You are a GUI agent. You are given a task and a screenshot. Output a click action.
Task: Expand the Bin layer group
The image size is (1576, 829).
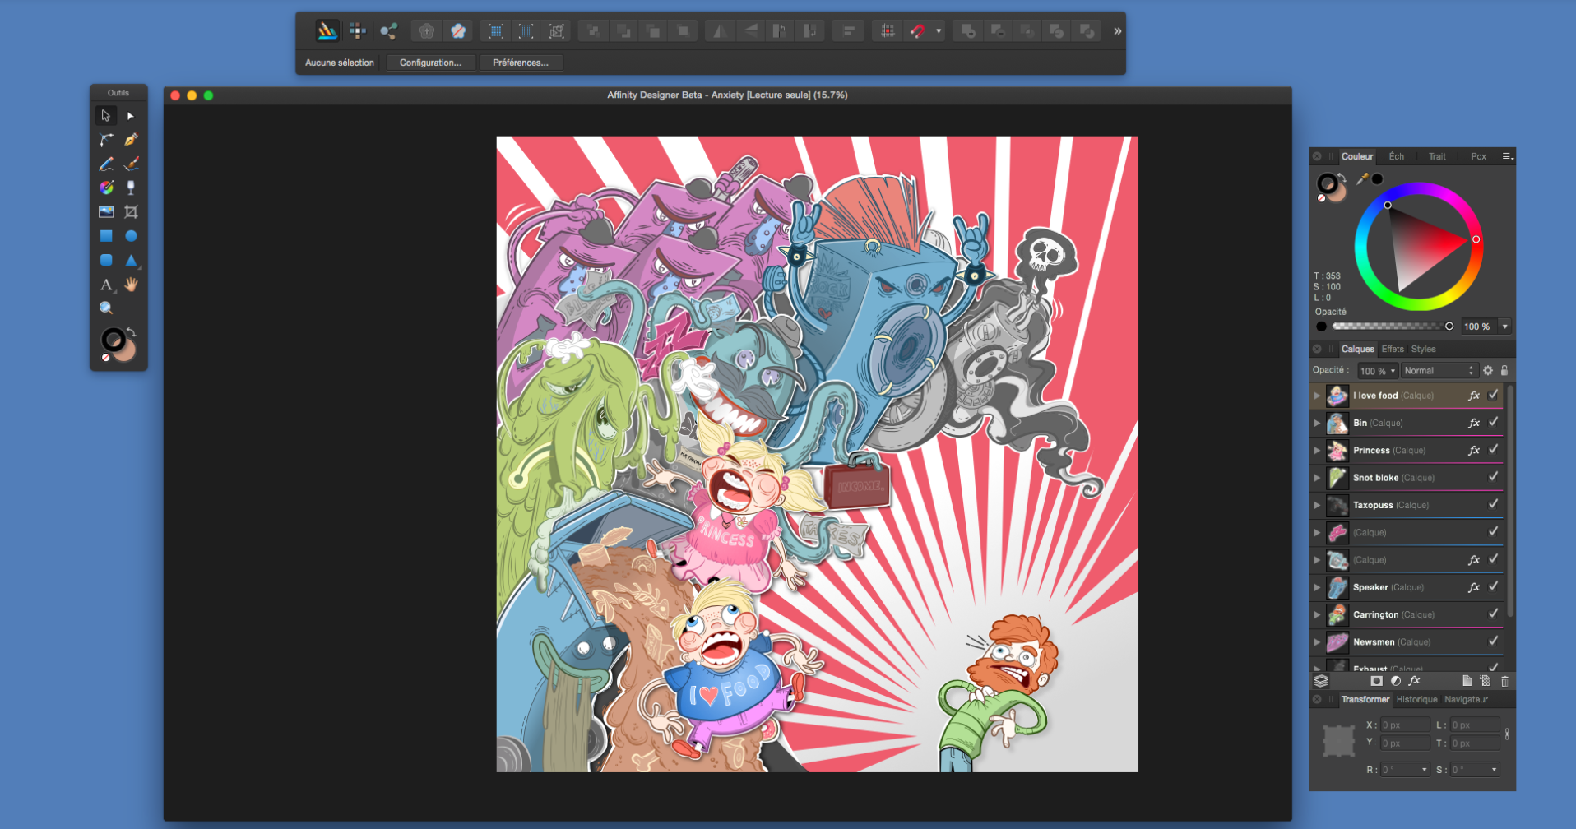point(1317,423)
